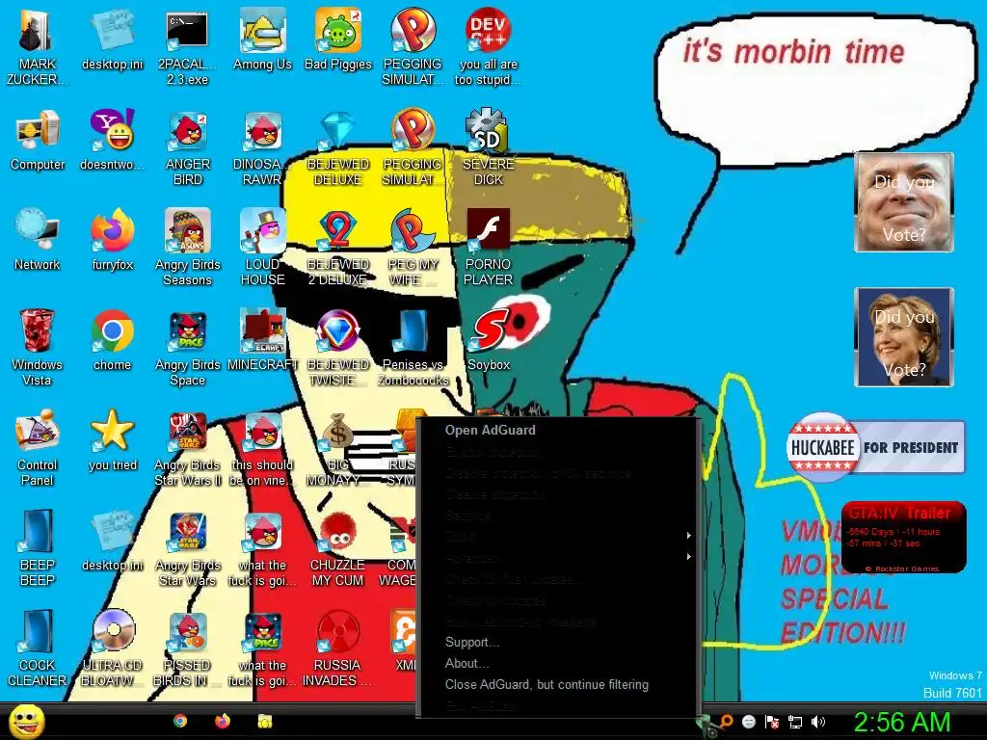The height and width of the screenshot is (740, 987).
Task: Open the BEEP BEEP desktop icon
Action: (x=38, y=547)
